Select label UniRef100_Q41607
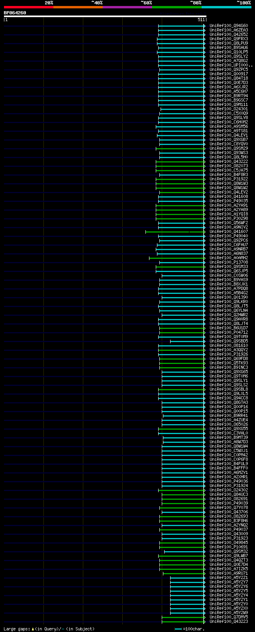The image size is (255, 632). tap(229, 231)
